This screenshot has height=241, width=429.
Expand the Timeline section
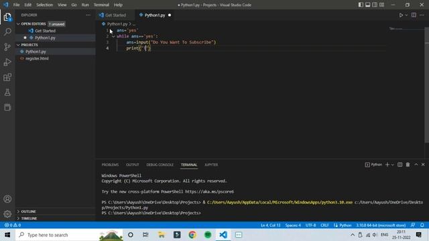55,218
